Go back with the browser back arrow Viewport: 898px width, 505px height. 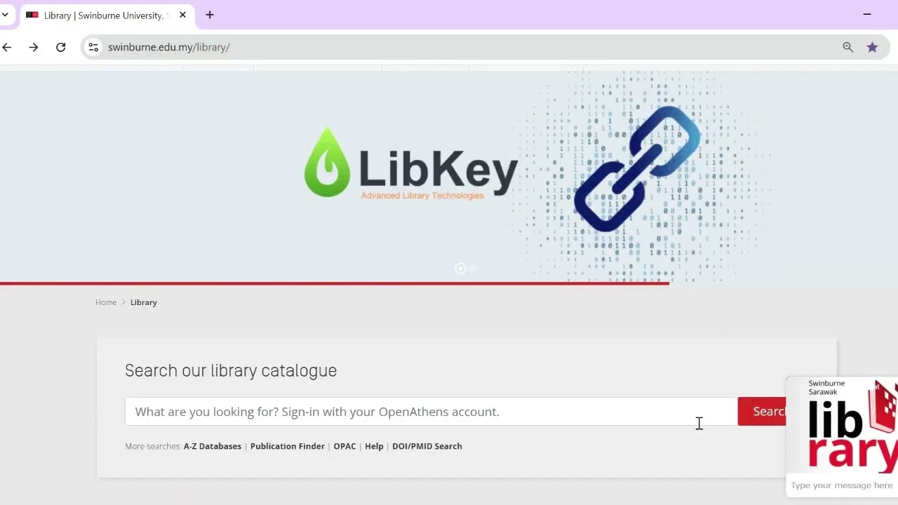coord(7,47)
